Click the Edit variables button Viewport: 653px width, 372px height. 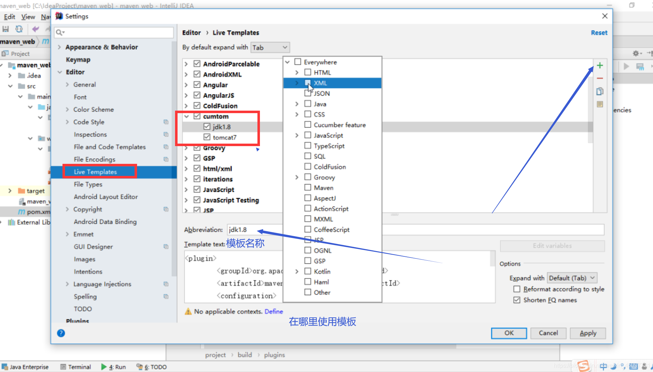[x=552, y=246]
